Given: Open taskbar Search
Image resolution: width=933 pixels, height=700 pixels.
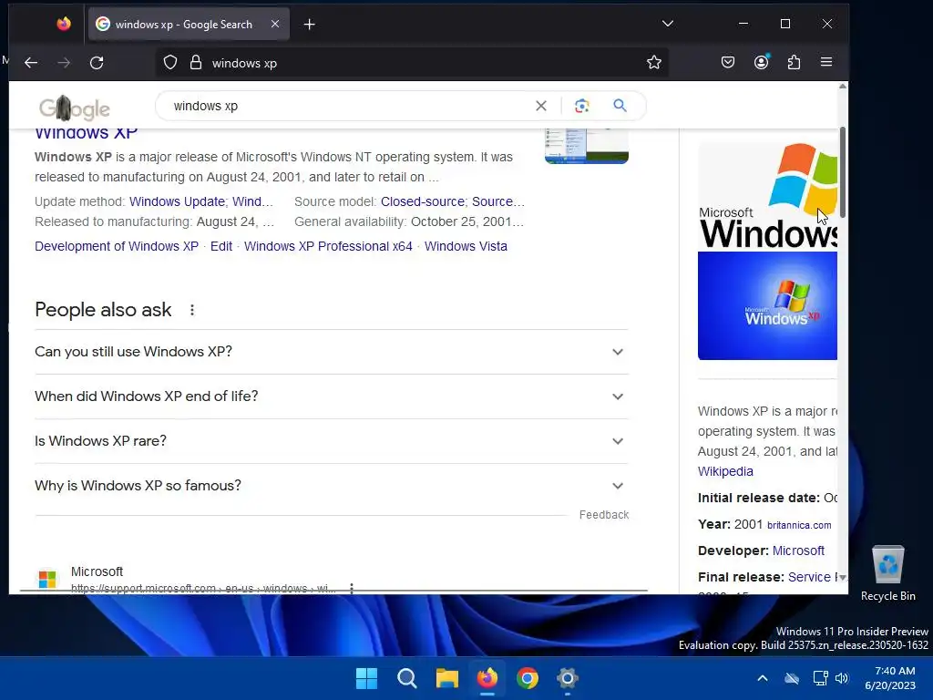Looking at the screenshot, I should 407,678.
